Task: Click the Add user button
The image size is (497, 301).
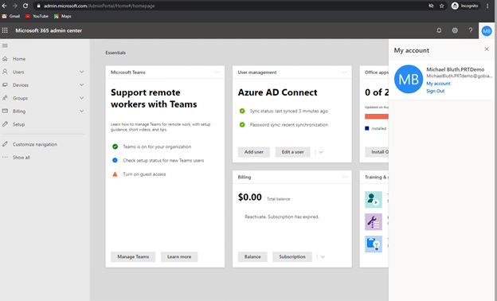Action: pos(253,152)
